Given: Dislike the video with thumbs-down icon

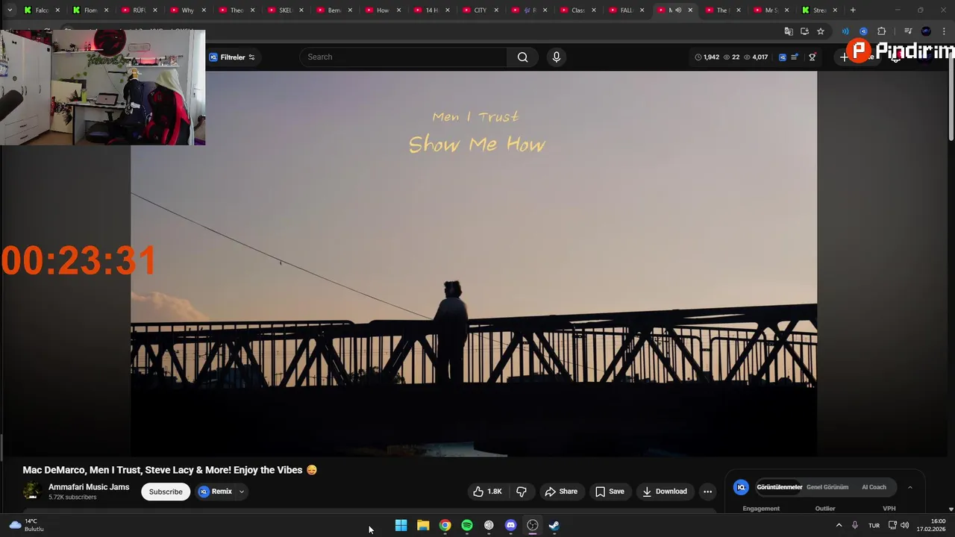Looking at the screenshot, I should tap(522, 492).
